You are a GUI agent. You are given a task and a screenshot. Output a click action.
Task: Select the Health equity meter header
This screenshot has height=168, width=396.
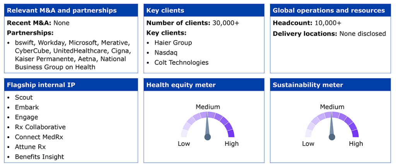204,85
